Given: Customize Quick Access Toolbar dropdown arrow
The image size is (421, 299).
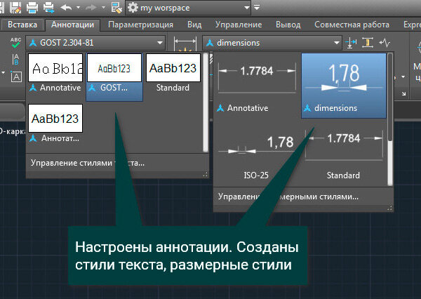Looking at the screenshot, I should [257, 8].
